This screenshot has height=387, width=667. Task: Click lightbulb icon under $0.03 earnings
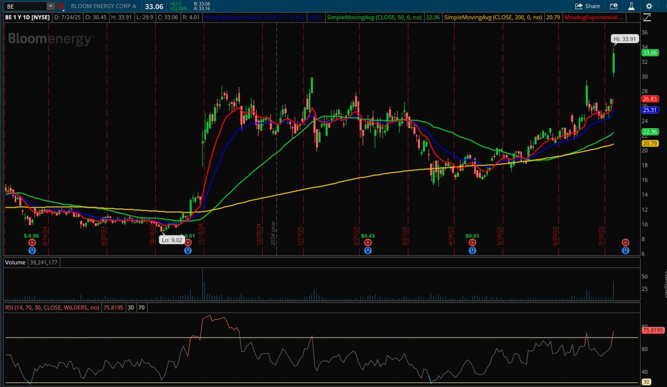pyautogui.click(x=472, y=250)
